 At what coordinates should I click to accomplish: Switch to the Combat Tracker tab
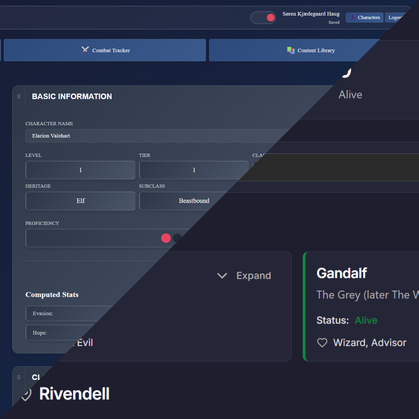(104, 50)
